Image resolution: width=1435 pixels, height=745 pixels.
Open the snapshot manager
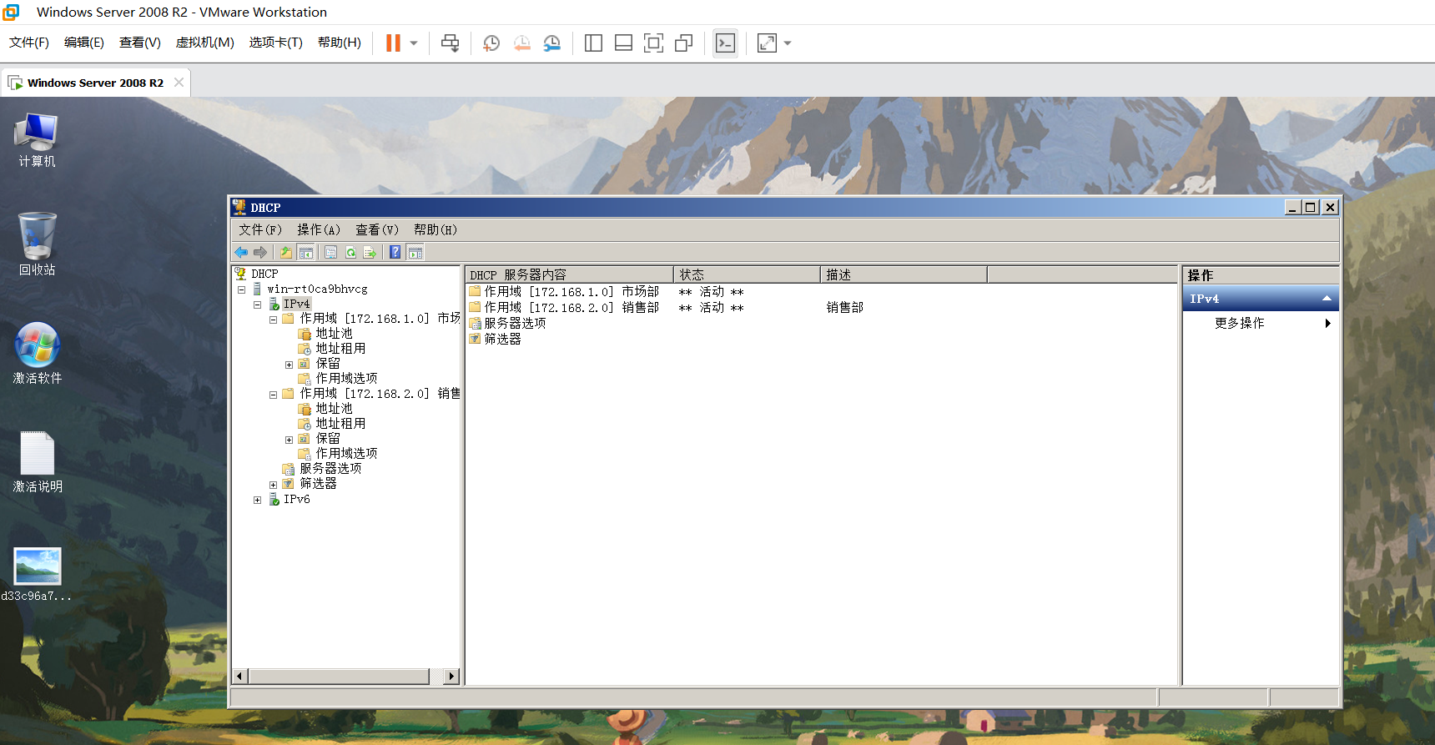(552, 43)
